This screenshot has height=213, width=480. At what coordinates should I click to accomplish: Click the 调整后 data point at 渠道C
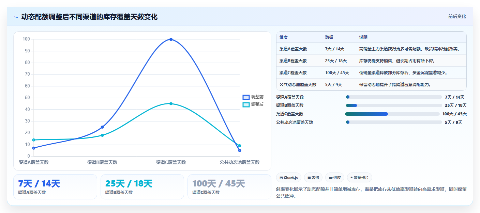[171, 103]
